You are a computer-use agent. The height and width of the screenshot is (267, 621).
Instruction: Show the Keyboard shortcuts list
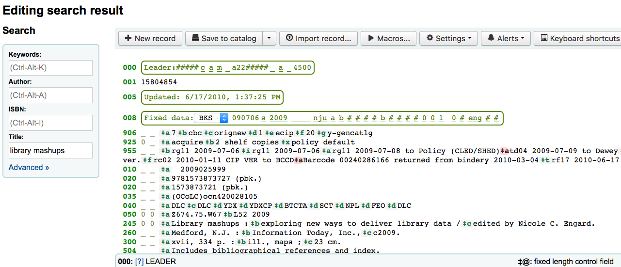[579, 38]
